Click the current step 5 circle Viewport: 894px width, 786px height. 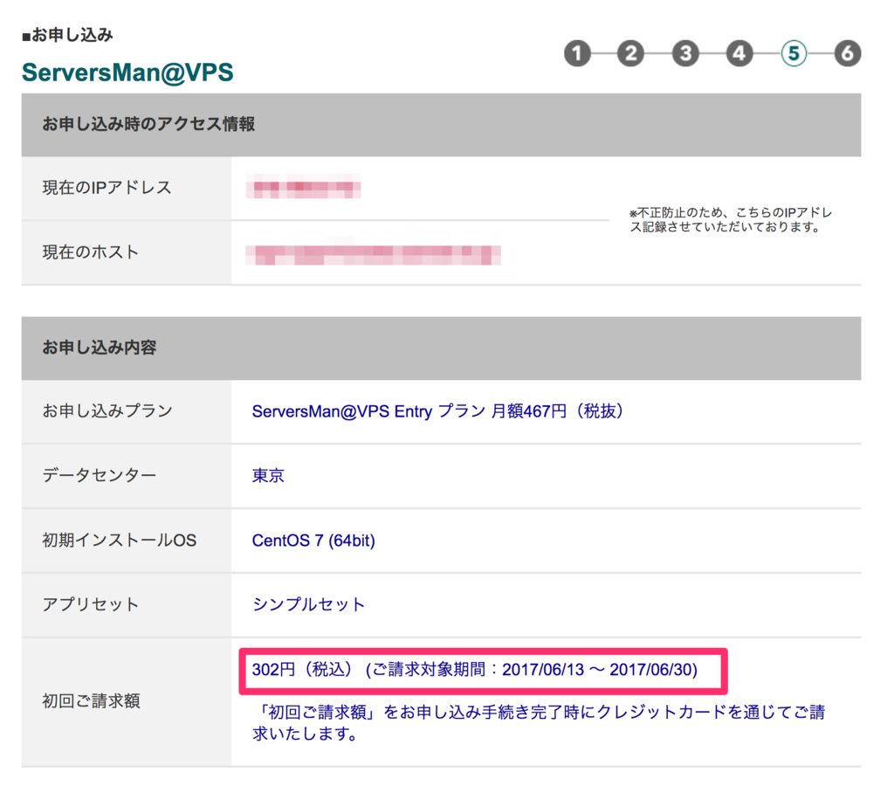pyautogui.click(x=794, y=53)
